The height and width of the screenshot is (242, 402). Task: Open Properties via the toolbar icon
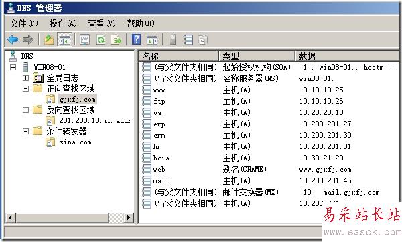click(x=84, y=39)
